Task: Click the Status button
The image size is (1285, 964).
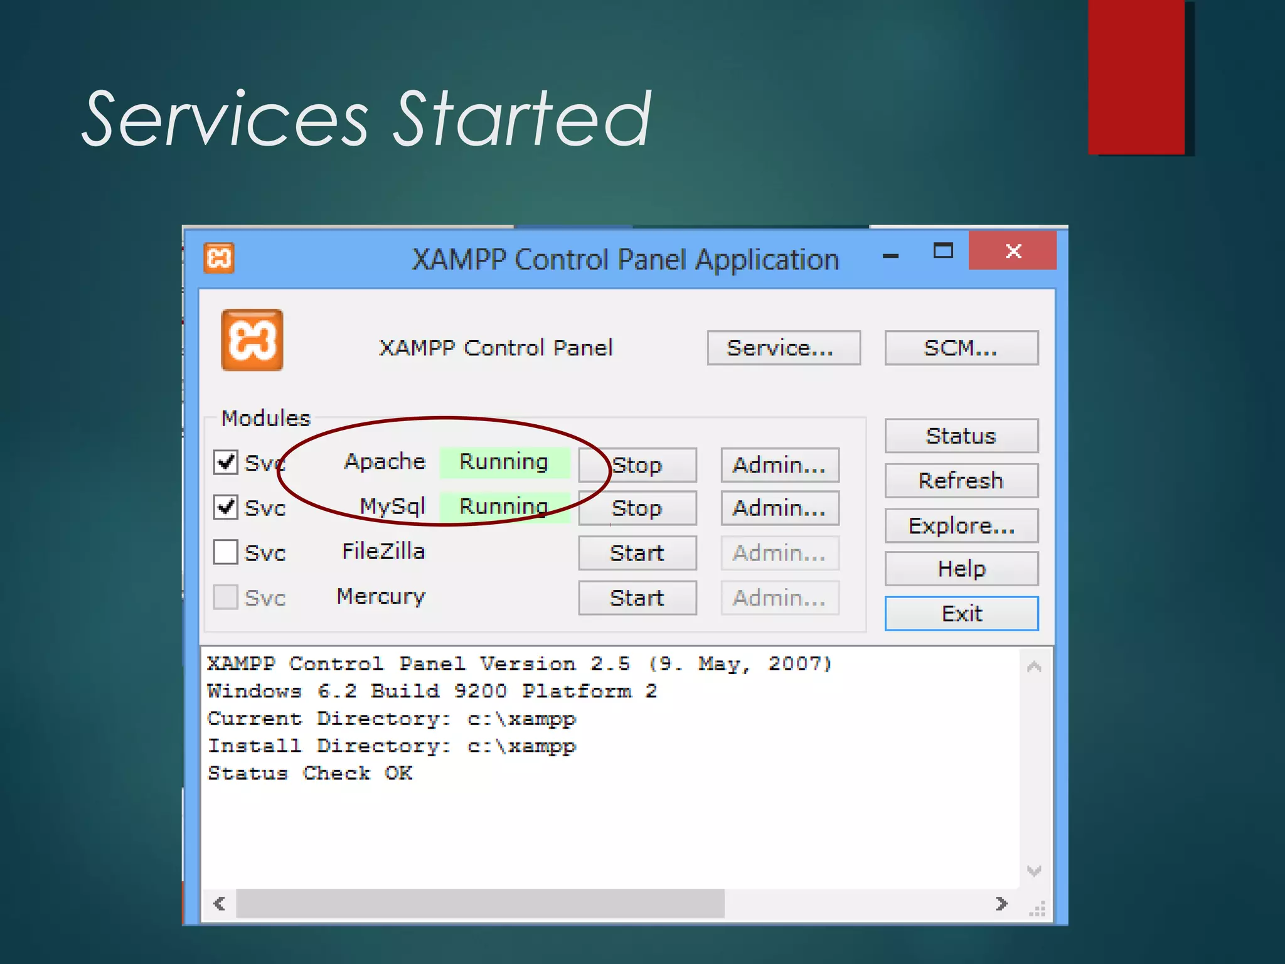Action: [x=961, y=436]
